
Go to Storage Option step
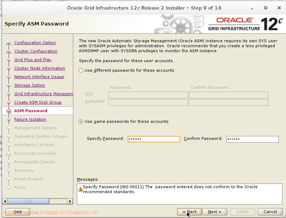tap(30, 85)
